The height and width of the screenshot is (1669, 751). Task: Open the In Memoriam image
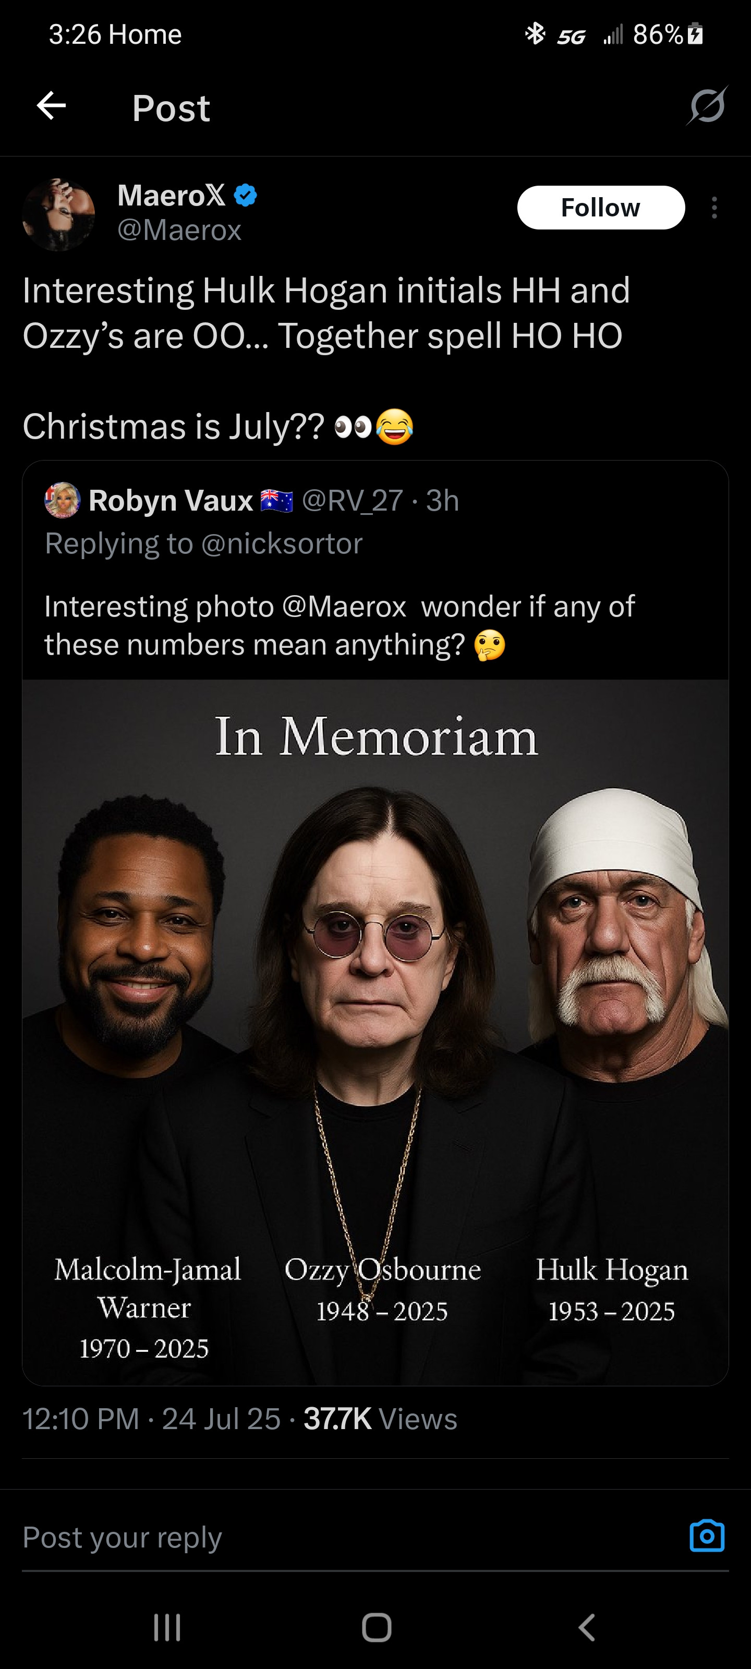pyautogui.click(x=375, y=1030)
